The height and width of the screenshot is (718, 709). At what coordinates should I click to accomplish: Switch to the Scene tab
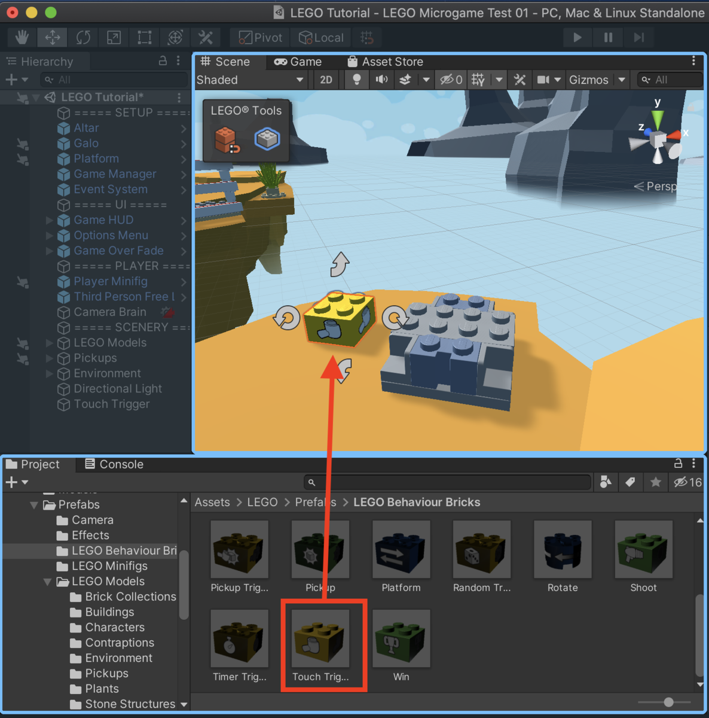pos(225,62)
